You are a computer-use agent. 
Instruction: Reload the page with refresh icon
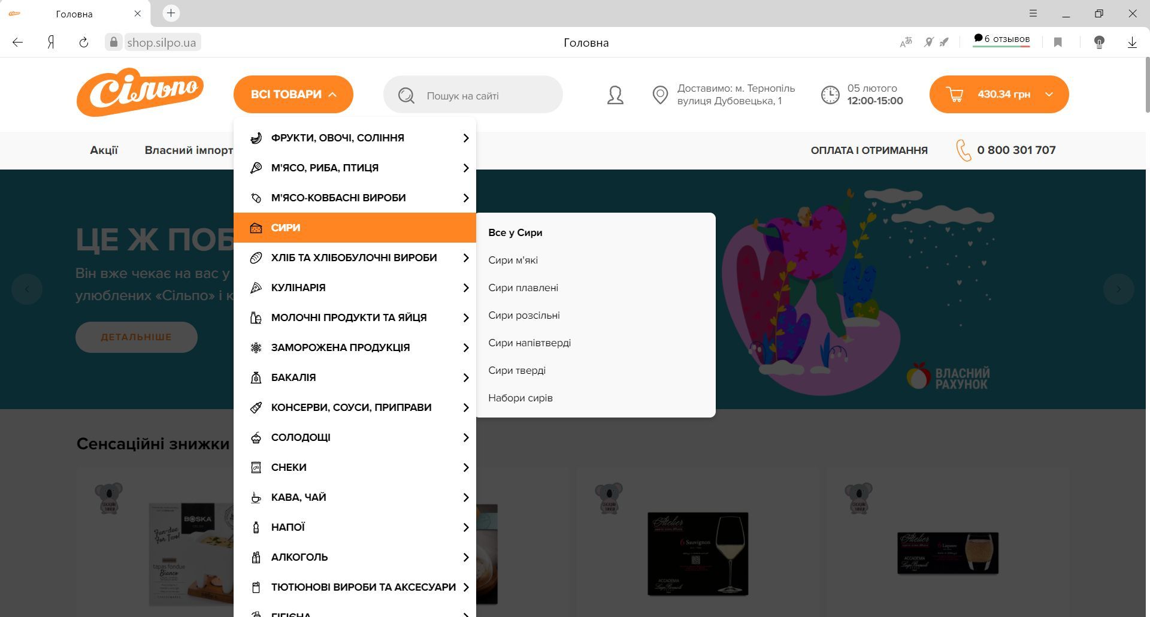click(x=84, y=43)
